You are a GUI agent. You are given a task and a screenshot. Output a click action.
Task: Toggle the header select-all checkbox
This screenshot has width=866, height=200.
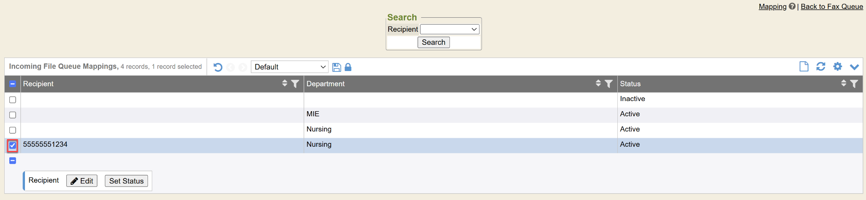pos(13,84)
